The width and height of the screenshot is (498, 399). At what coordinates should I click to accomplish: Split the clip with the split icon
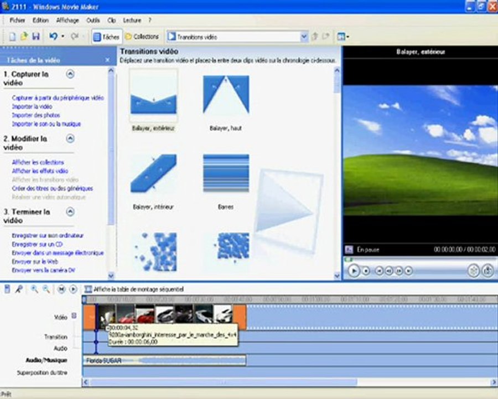pos(473,271)
